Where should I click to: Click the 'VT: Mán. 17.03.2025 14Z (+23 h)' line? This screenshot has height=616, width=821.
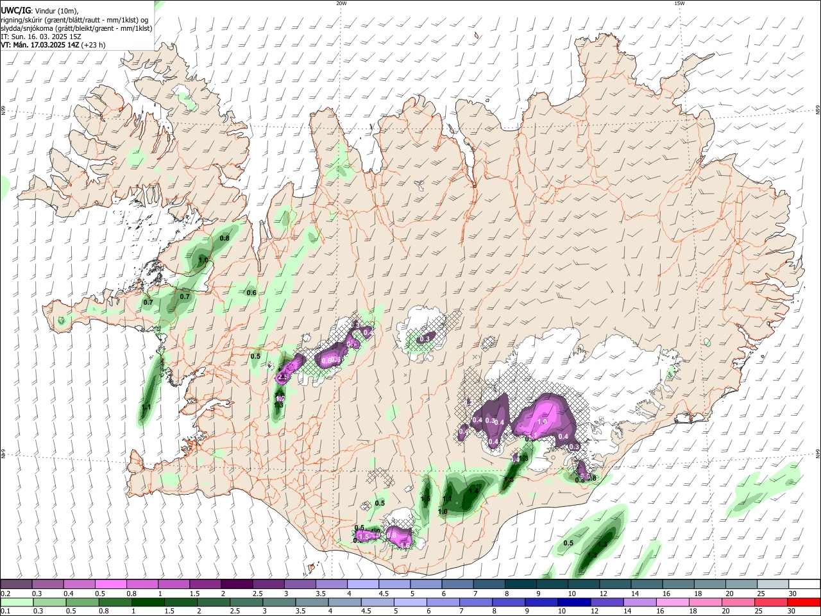(53, 45)
